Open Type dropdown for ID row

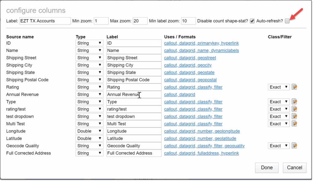tap(89, 43)
